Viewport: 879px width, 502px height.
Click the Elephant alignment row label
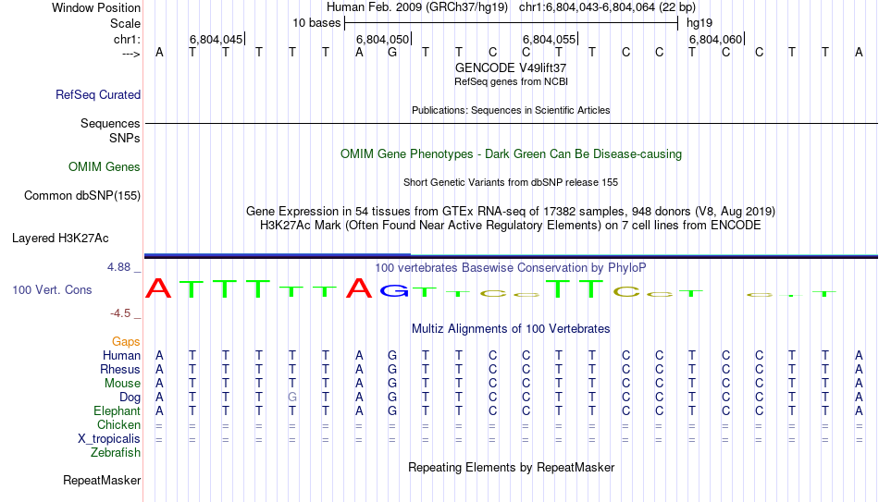point(117,411)
